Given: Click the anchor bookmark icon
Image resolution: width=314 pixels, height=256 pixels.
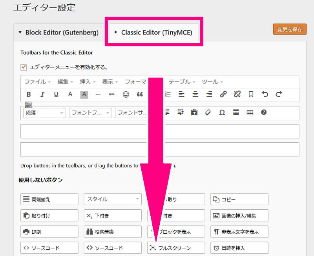Looking at the screenshot, I should tap(251, 94).
